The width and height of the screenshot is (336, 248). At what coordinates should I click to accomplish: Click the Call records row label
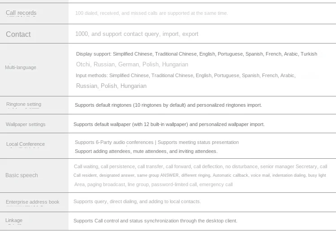point(21,13)
